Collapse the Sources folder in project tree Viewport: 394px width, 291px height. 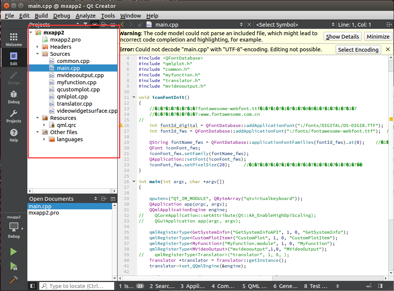(37, 54)
